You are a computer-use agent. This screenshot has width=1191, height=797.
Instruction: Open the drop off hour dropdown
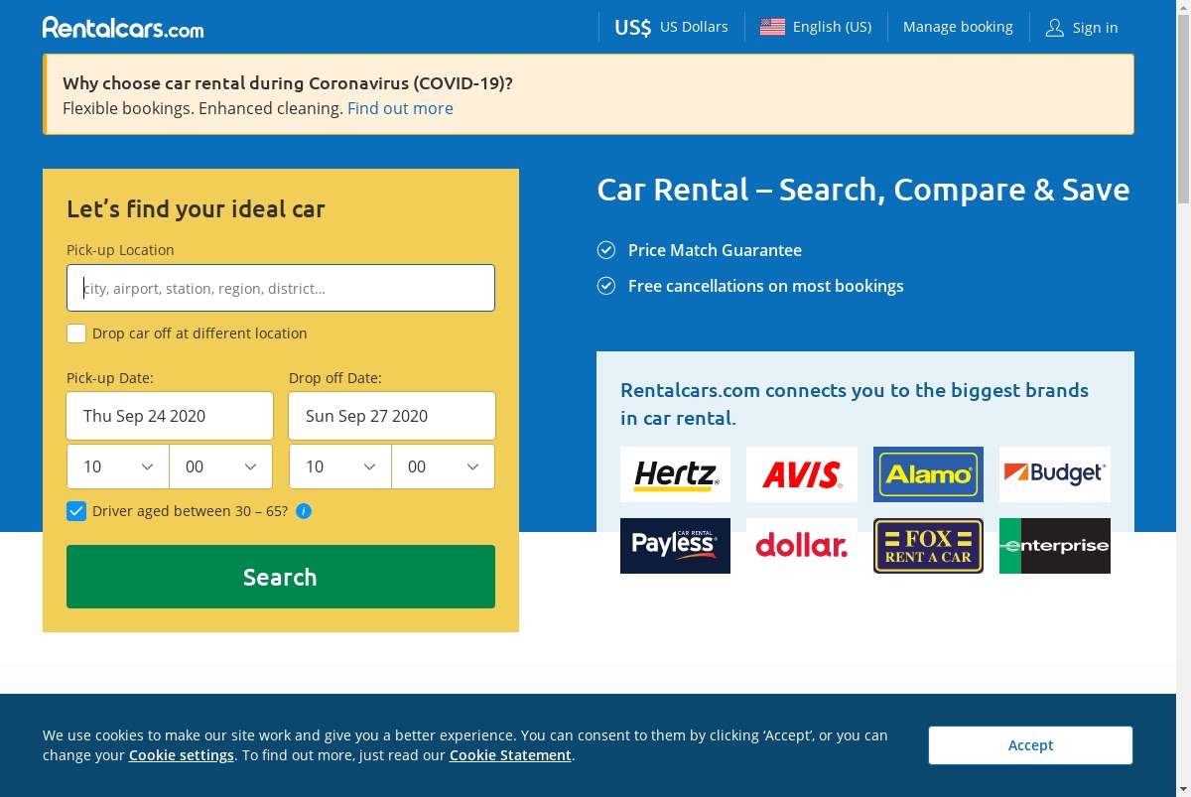point(340,466)
